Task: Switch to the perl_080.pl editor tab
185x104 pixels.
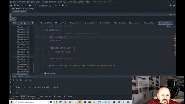Action: tap(121, 23)
